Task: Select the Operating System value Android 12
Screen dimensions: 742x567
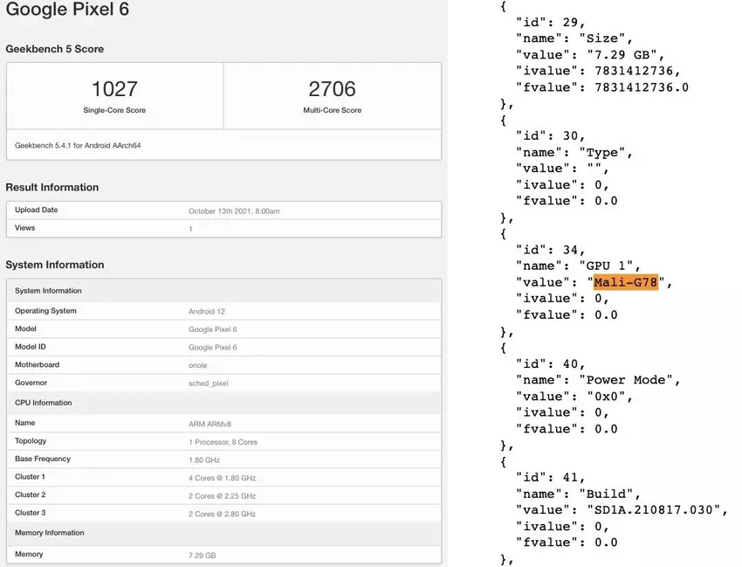Action: click(x=208, y=311)
